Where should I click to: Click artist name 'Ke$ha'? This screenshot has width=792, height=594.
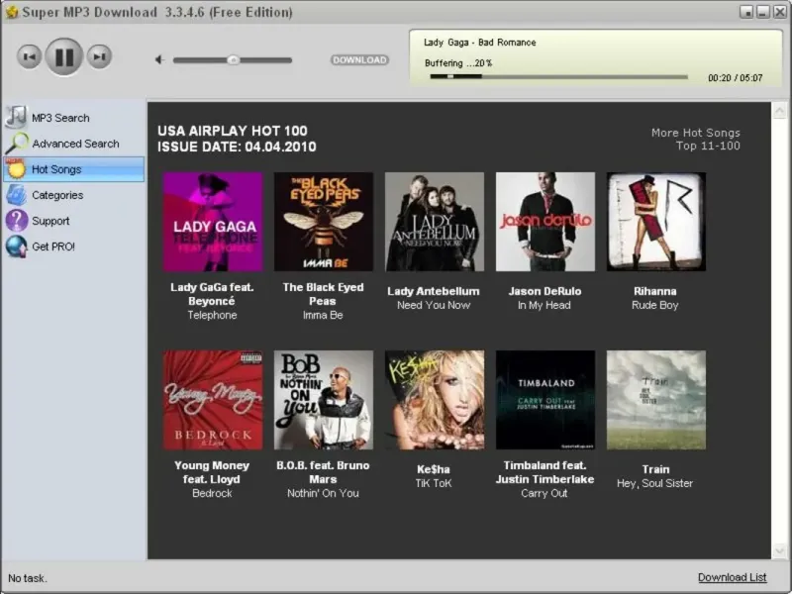(434, 469)
